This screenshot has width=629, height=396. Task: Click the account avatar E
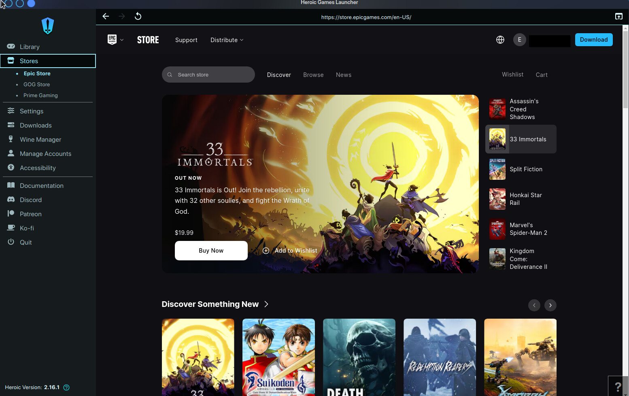tap(520, 40)
